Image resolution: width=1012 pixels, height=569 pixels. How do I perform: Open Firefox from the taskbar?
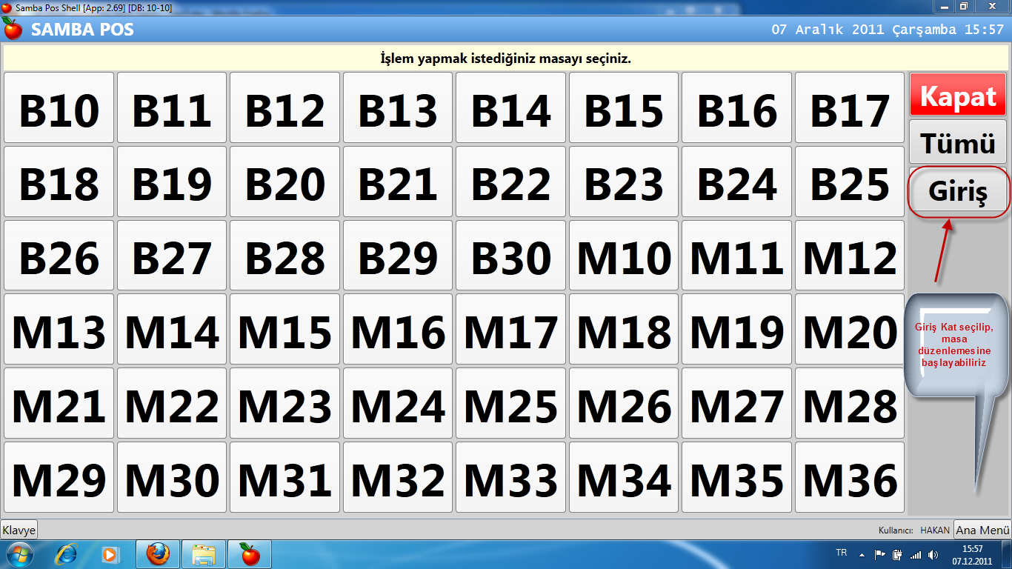158,554
